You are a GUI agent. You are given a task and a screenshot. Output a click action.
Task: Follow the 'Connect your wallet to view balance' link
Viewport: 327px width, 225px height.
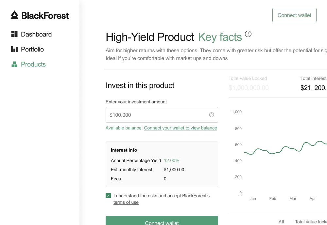180,128
